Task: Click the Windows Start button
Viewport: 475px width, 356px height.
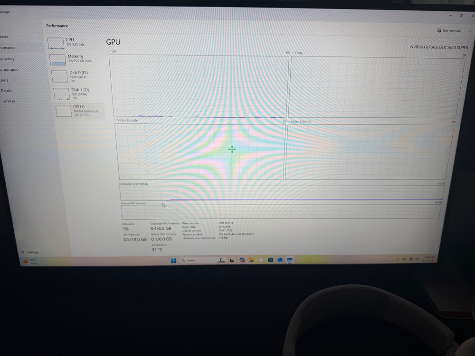Action: tap(173, 260)
